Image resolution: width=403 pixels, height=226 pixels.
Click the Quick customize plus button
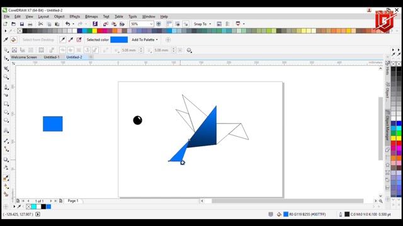coord(168,40)
